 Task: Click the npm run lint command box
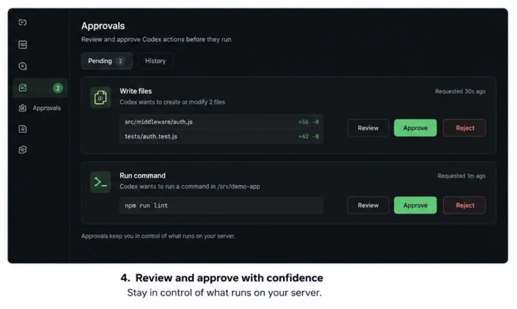tap(221, 205)
